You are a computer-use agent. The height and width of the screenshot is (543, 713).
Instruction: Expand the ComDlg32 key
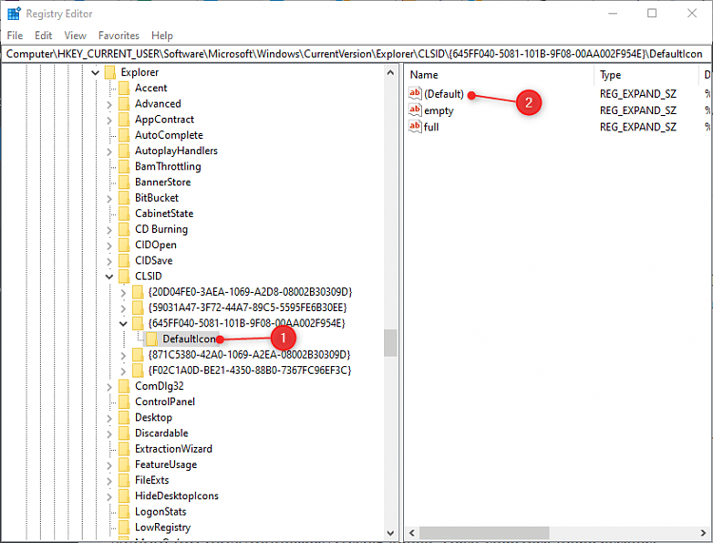coord(109,387)
